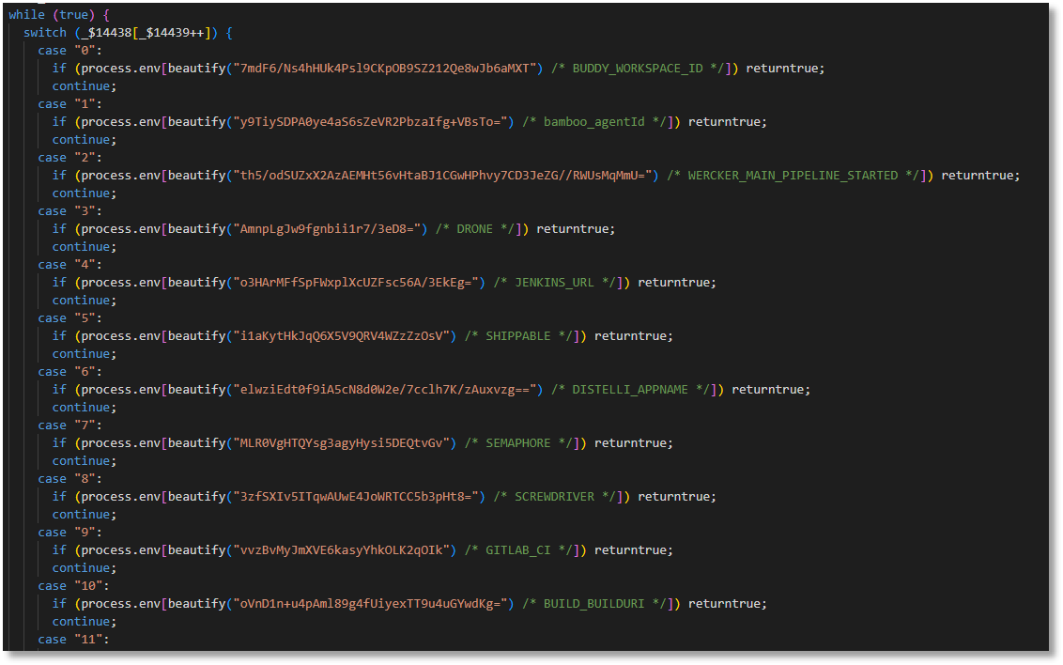Viewport: 1063px width, 665px height.
Task: Click the case "9": line
Action: click(69, 533)
